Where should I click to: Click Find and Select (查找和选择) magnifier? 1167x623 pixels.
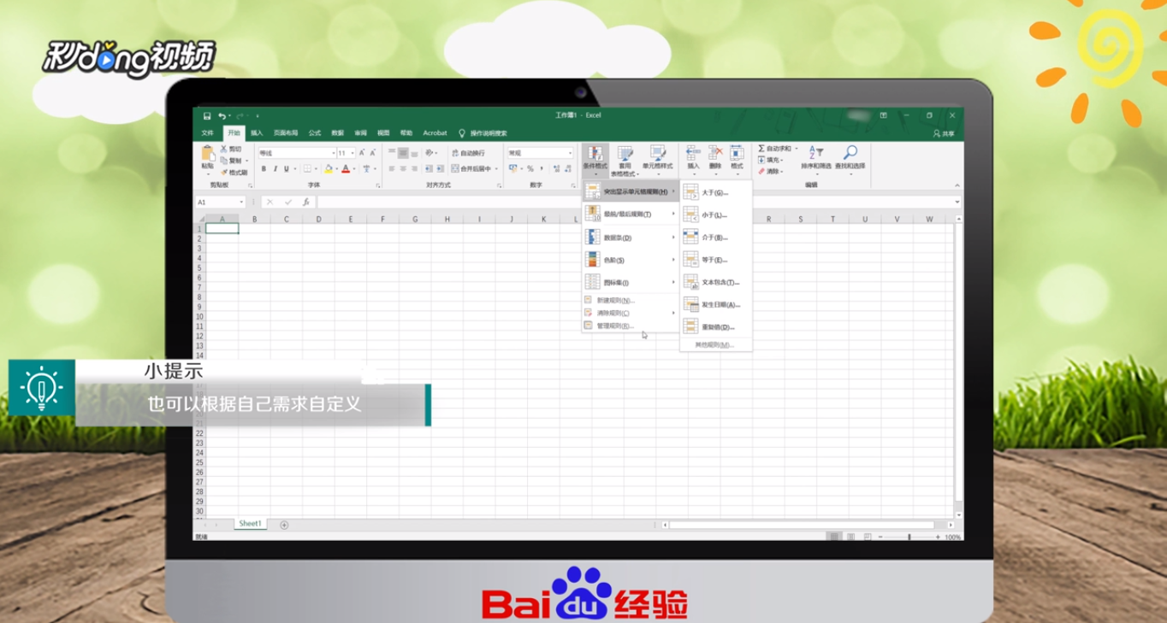coord(850,160)
